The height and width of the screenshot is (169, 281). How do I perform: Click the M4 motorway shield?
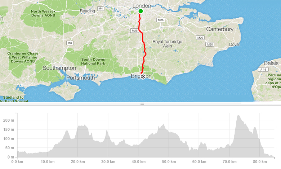coord(101,9)
